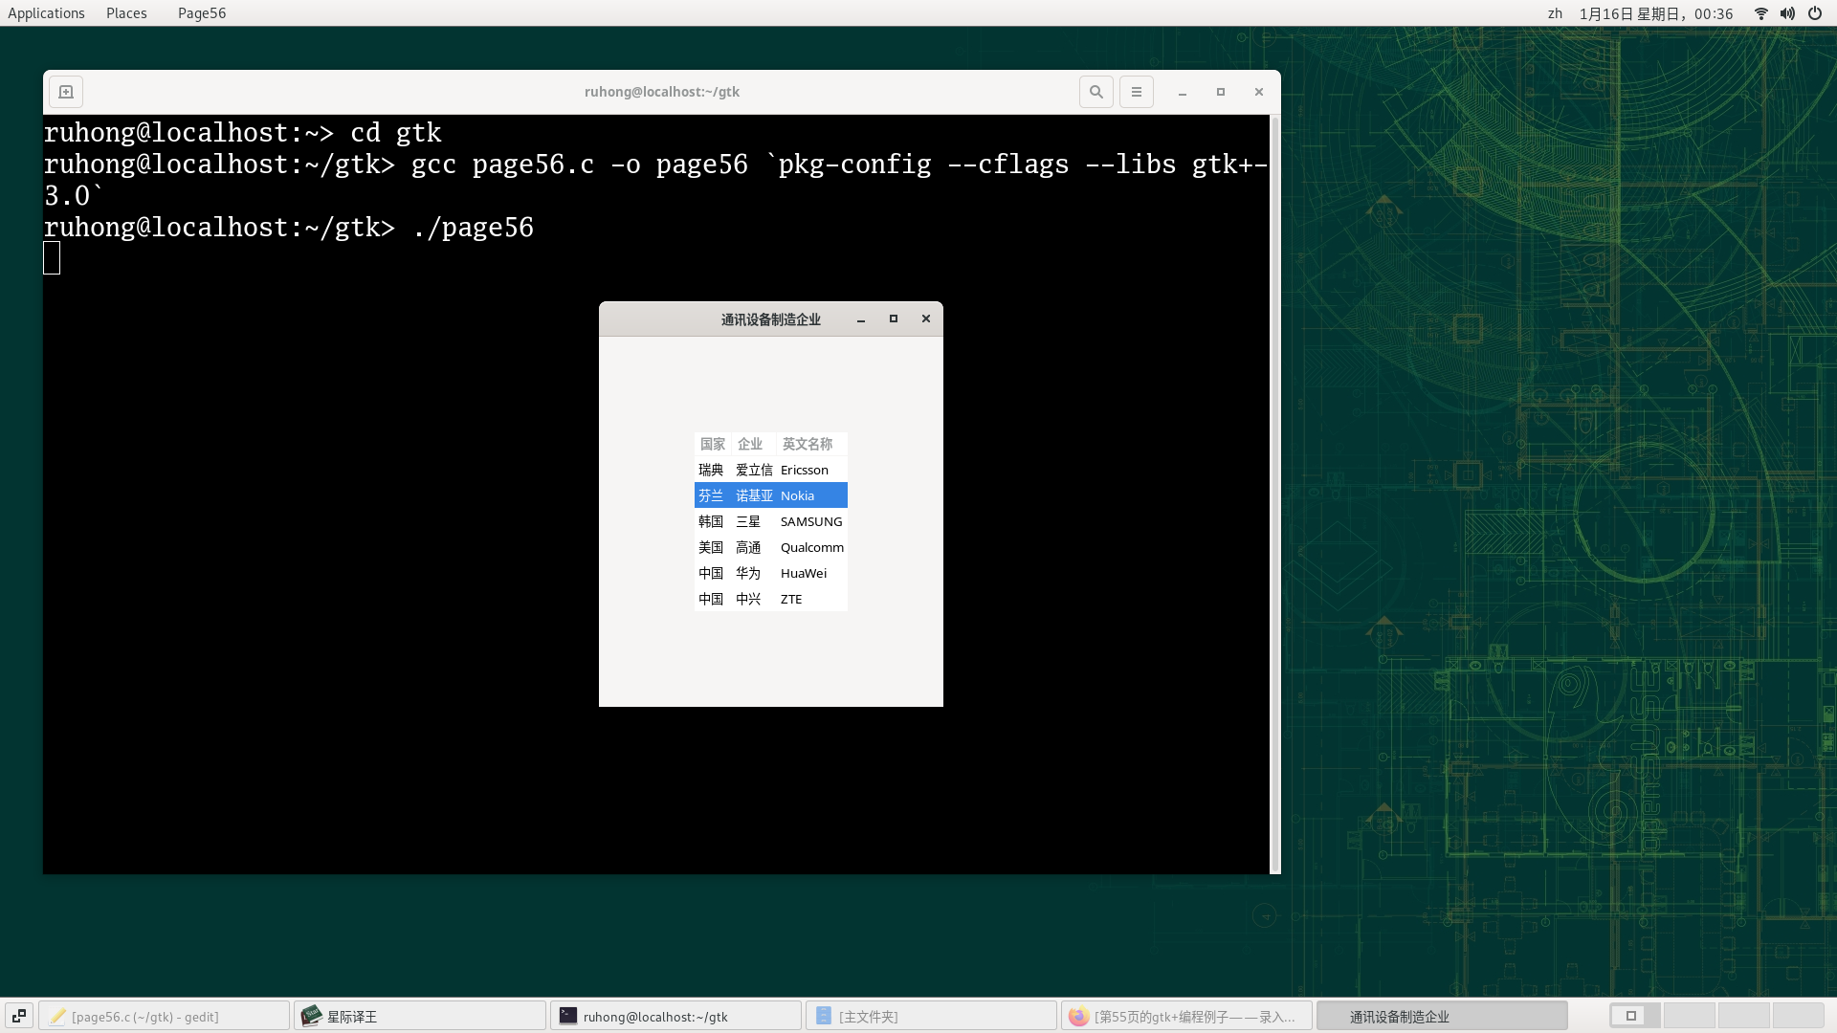
Task: Select the Ericsson row
Action: click(x=771, y=470)
